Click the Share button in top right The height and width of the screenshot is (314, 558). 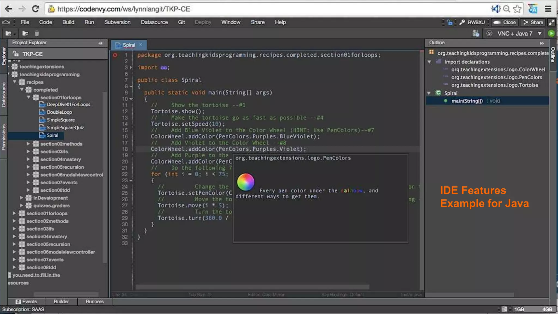(x=533, y=22)
